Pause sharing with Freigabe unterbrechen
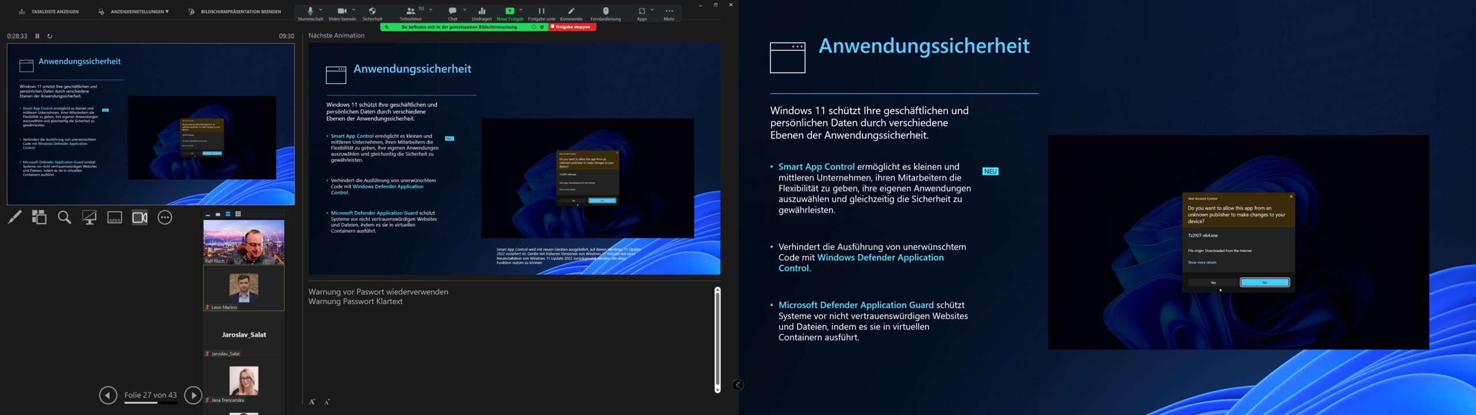Viewport: 1476px width, 415px height. click(541, 13)
